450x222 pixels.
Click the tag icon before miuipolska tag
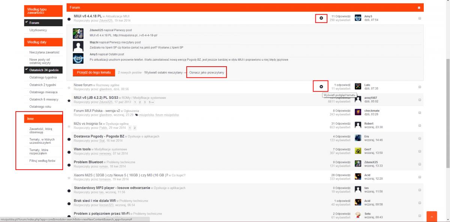pyautogui.click(x=137, y=115)
